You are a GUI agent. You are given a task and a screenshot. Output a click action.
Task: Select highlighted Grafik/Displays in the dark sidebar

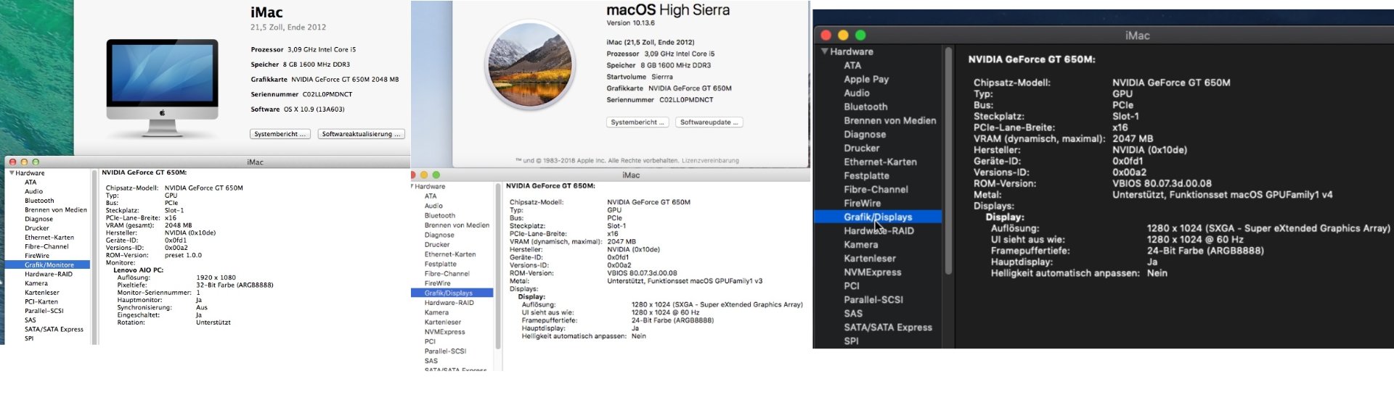[x=878, y=217]
